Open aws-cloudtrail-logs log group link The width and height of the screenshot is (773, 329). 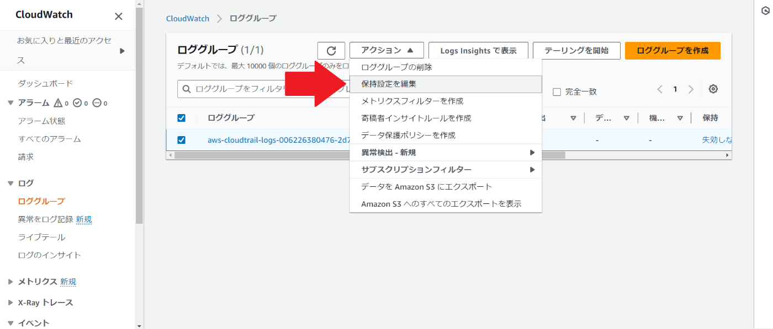tap(278, 140)
